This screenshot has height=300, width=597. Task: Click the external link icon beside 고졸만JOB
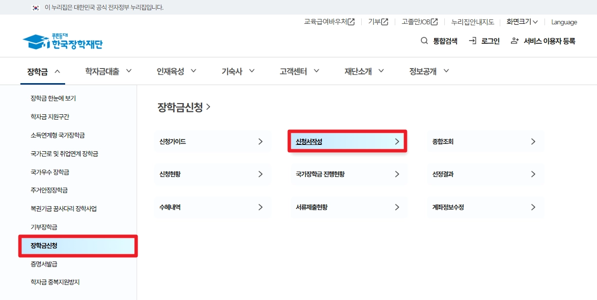coord(434,21)
